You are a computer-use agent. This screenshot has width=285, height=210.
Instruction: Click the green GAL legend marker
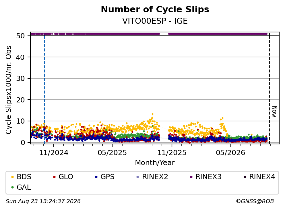coord(12,187)
